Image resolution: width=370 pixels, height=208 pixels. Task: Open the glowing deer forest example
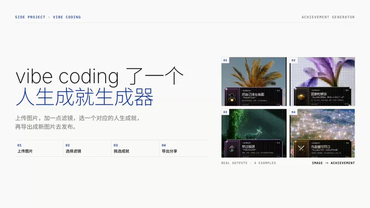254,134
